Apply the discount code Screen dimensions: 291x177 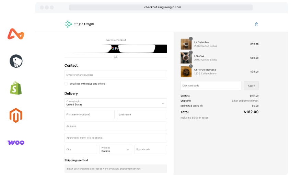point(251,86)
